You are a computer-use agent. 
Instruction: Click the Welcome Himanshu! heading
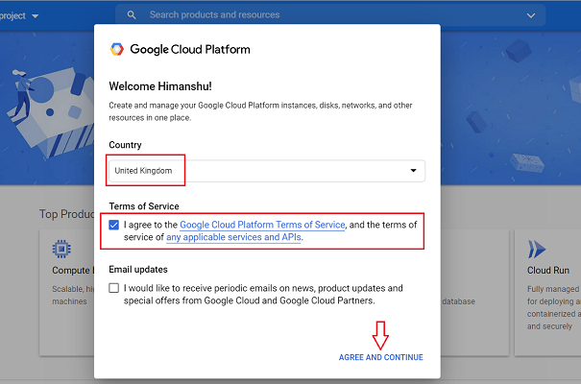(x=160, y=86)
